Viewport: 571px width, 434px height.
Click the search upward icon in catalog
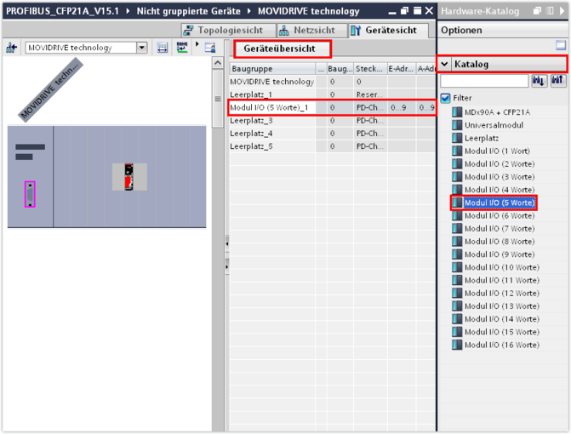[x=558, y=81]
